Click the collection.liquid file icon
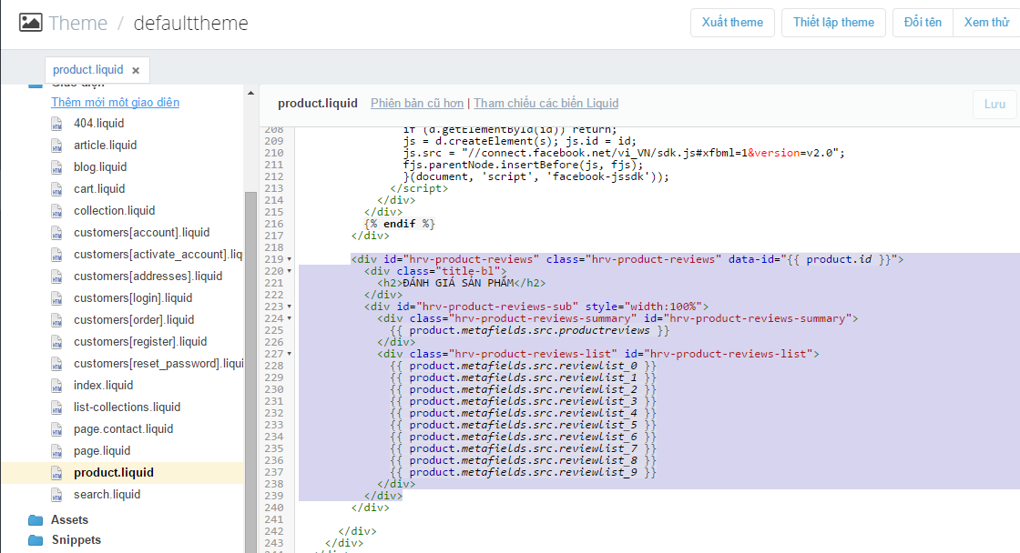 pyautogui.click(x=57, y=211)
